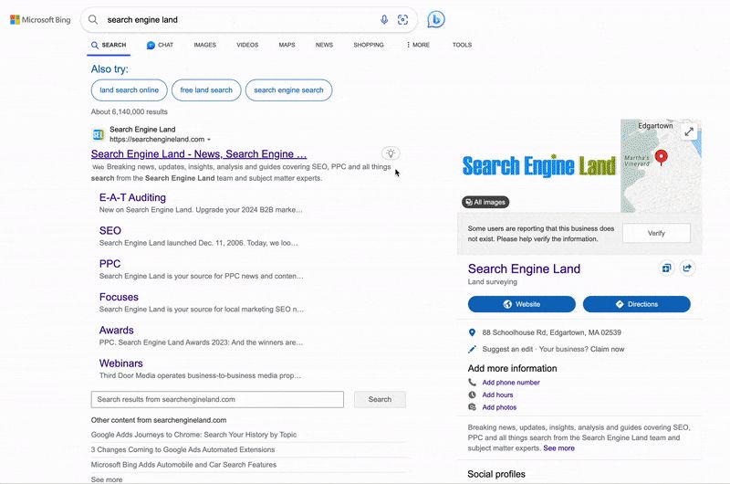This screenshot has width=730, height=484.
Task: Click the Microsoft Bing logo
Action: coord(40,19)
